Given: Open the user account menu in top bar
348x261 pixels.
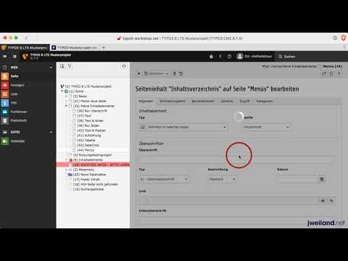Looking at the screenshot, I should pos(254,57).
